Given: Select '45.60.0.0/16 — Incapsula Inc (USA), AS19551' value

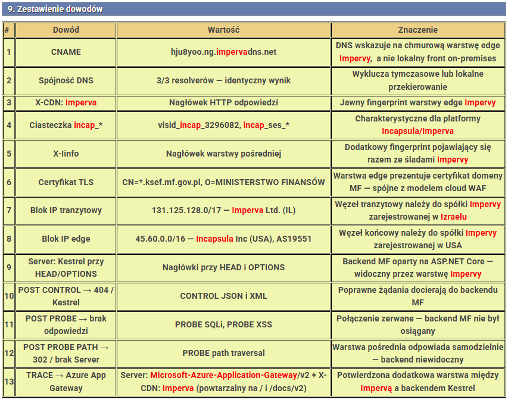Looking at the screenshot, I should pyautogui.click(x=223, y=239).
